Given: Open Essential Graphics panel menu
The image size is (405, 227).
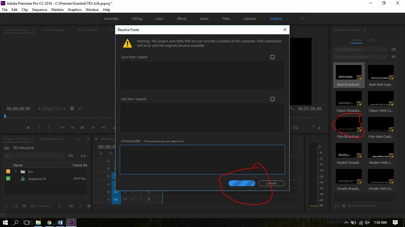Looking at the screenshot, I should coord(365,30).
